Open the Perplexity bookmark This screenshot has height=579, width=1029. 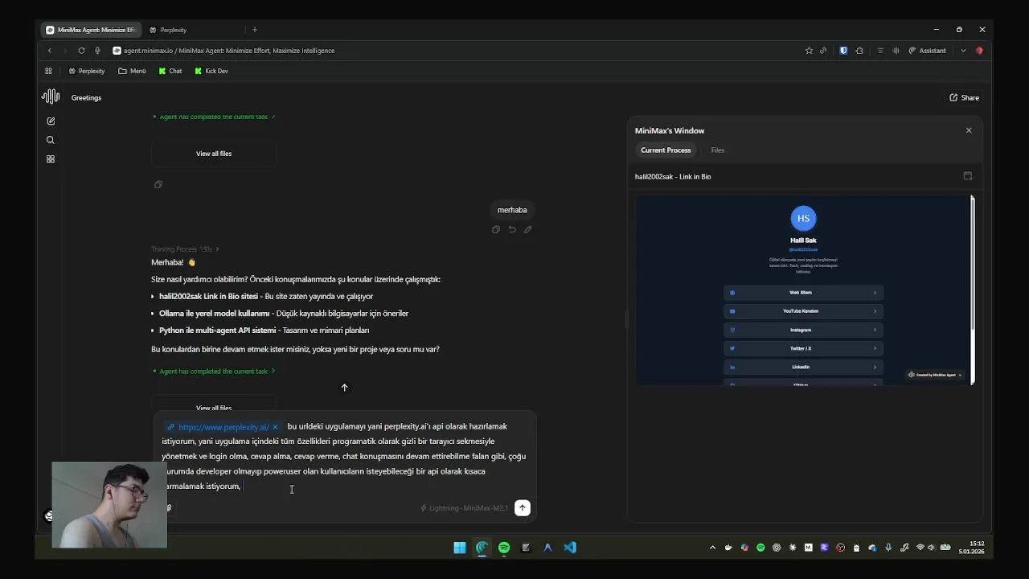(86, 71)
